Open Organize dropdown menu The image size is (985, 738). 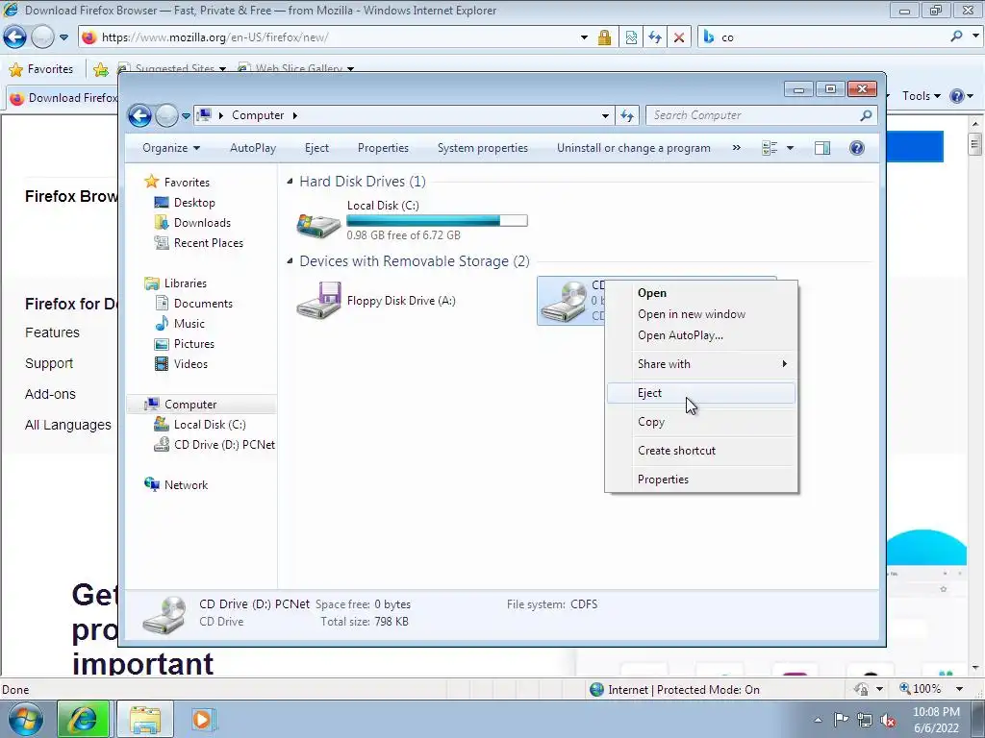coord(171,148)
